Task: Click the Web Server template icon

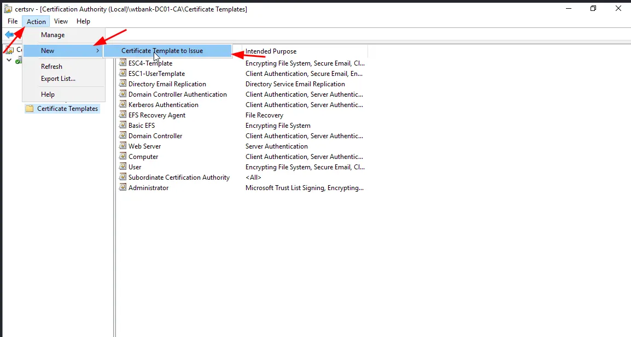Action: tap(123, 146)
